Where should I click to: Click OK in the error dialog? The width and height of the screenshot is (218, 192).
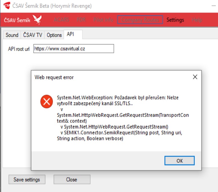[x=179, y=160]
